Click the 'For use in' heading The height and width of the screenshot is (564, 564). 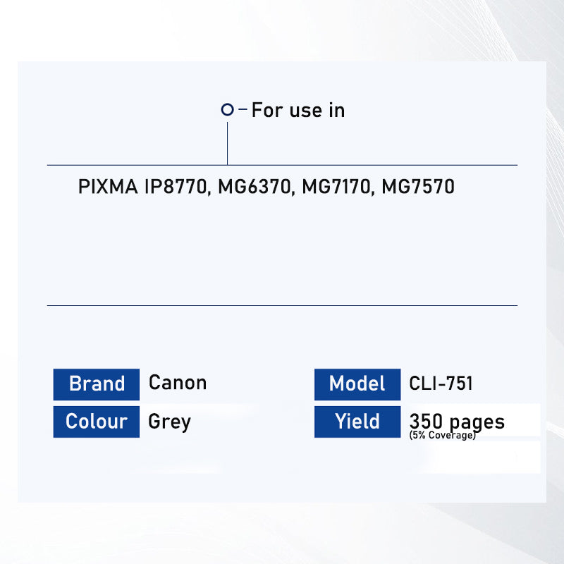(298, 110)
